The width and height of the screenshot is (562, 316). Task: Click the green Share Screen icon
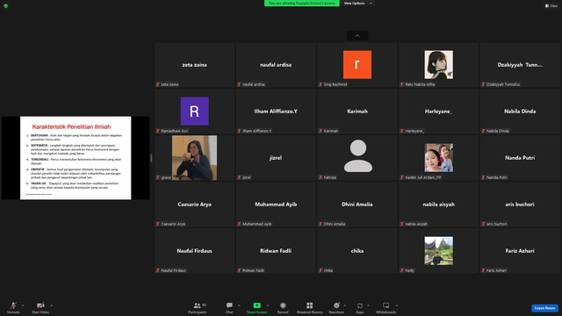257,305
